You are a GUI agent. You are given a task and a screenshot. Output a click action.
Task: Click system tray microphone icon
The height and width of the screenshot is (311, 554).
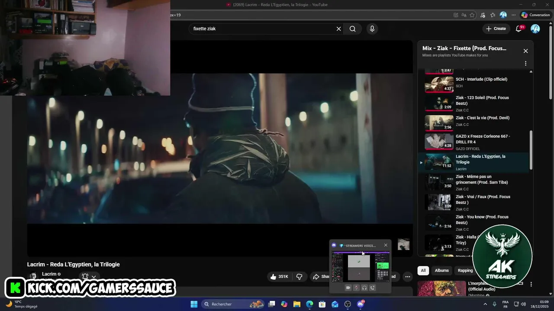pyautogui.click(x=494, y=304)
